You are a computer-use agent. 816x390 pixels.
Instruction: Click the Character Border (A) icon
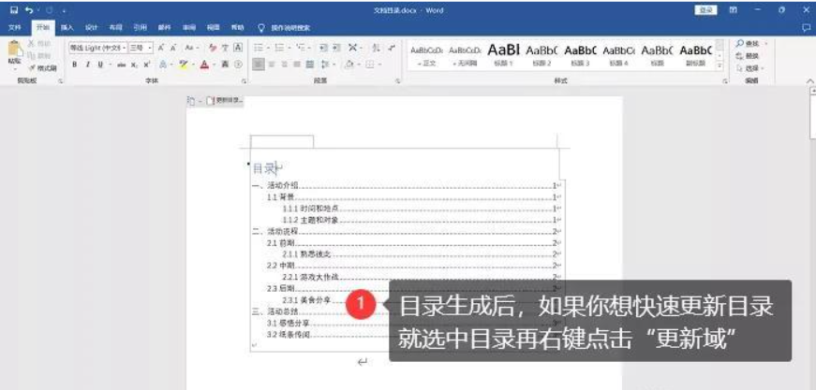point(238,48)
